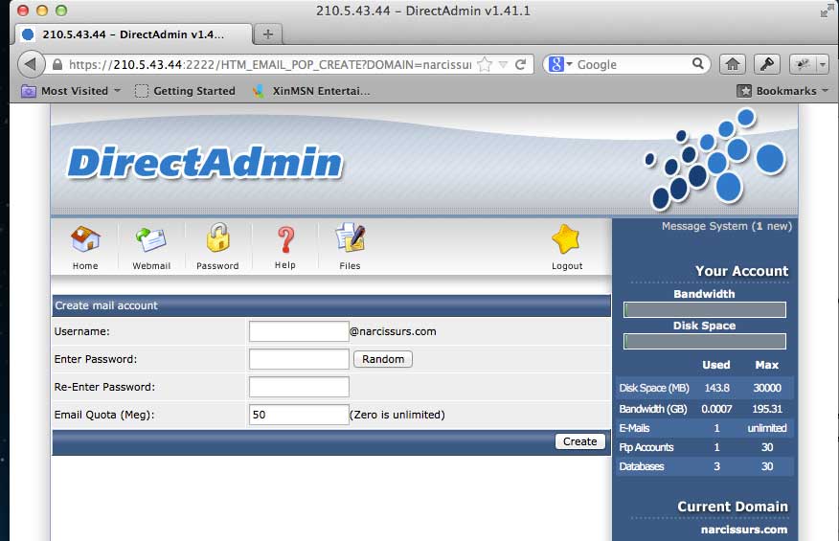
Task: Open the Getting Started bookmark
Action: pos(185,91)
